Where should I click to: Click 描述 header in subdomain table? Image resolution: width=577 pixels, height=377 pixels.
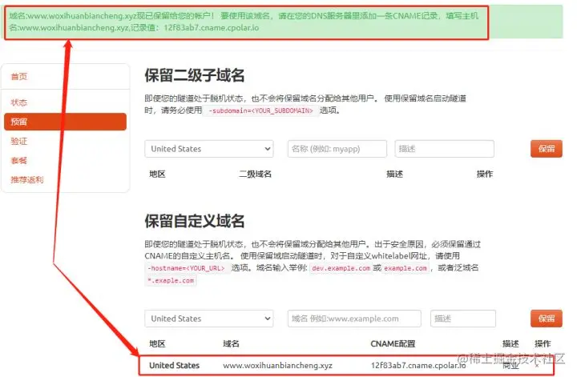coord(395,174)
